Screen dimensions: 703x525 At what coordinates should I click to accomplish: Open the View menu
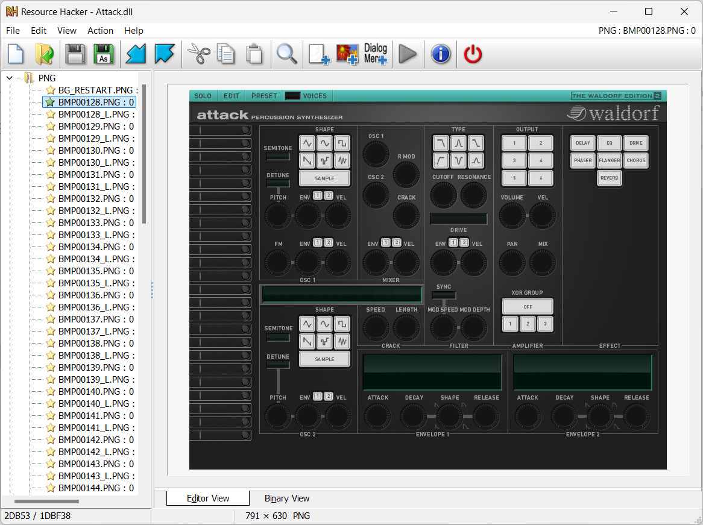pyautogui.click(x=67, y=31)
